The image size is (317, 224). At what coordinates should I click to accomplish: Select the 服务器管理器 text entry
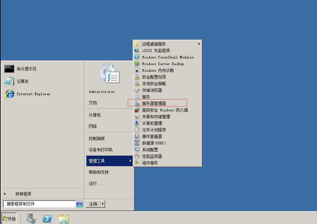(x=154, y=103)
